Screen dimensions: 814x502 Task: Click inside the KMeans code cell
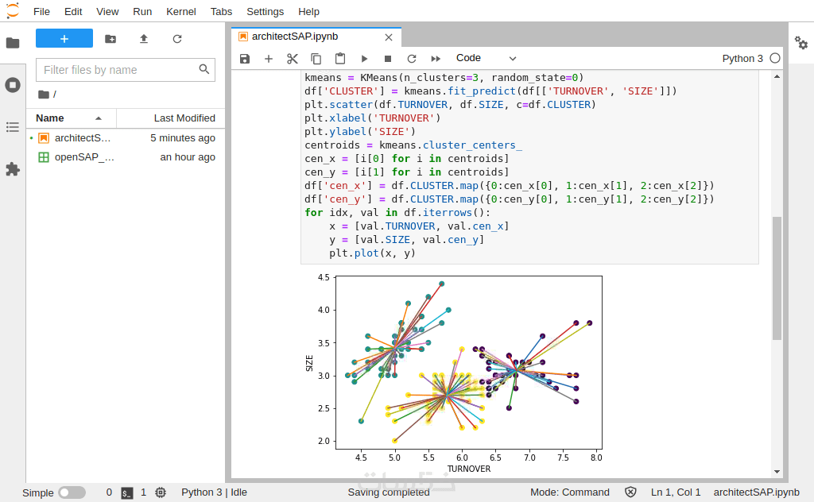529,166
